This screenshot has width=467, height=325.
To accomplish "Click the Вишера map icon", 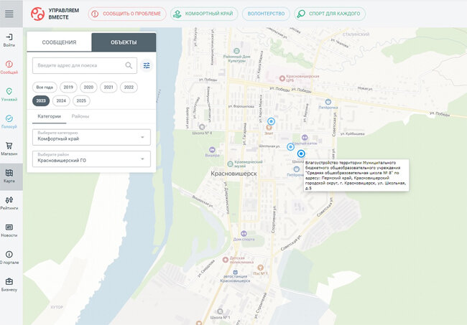I will pos(212,149).
